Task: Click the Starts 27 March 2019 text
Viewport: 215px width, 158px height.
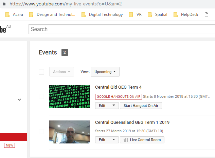Action: tap(129, 131)
